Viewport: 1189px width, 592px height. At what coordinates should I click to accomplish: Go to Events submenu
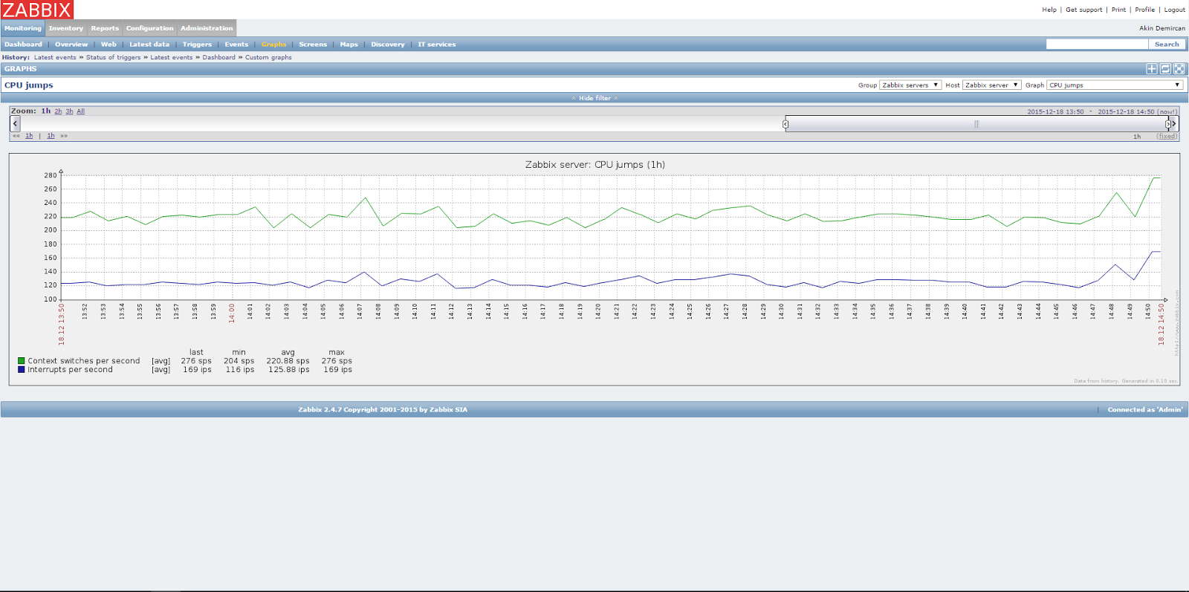[x=236, y=45]
